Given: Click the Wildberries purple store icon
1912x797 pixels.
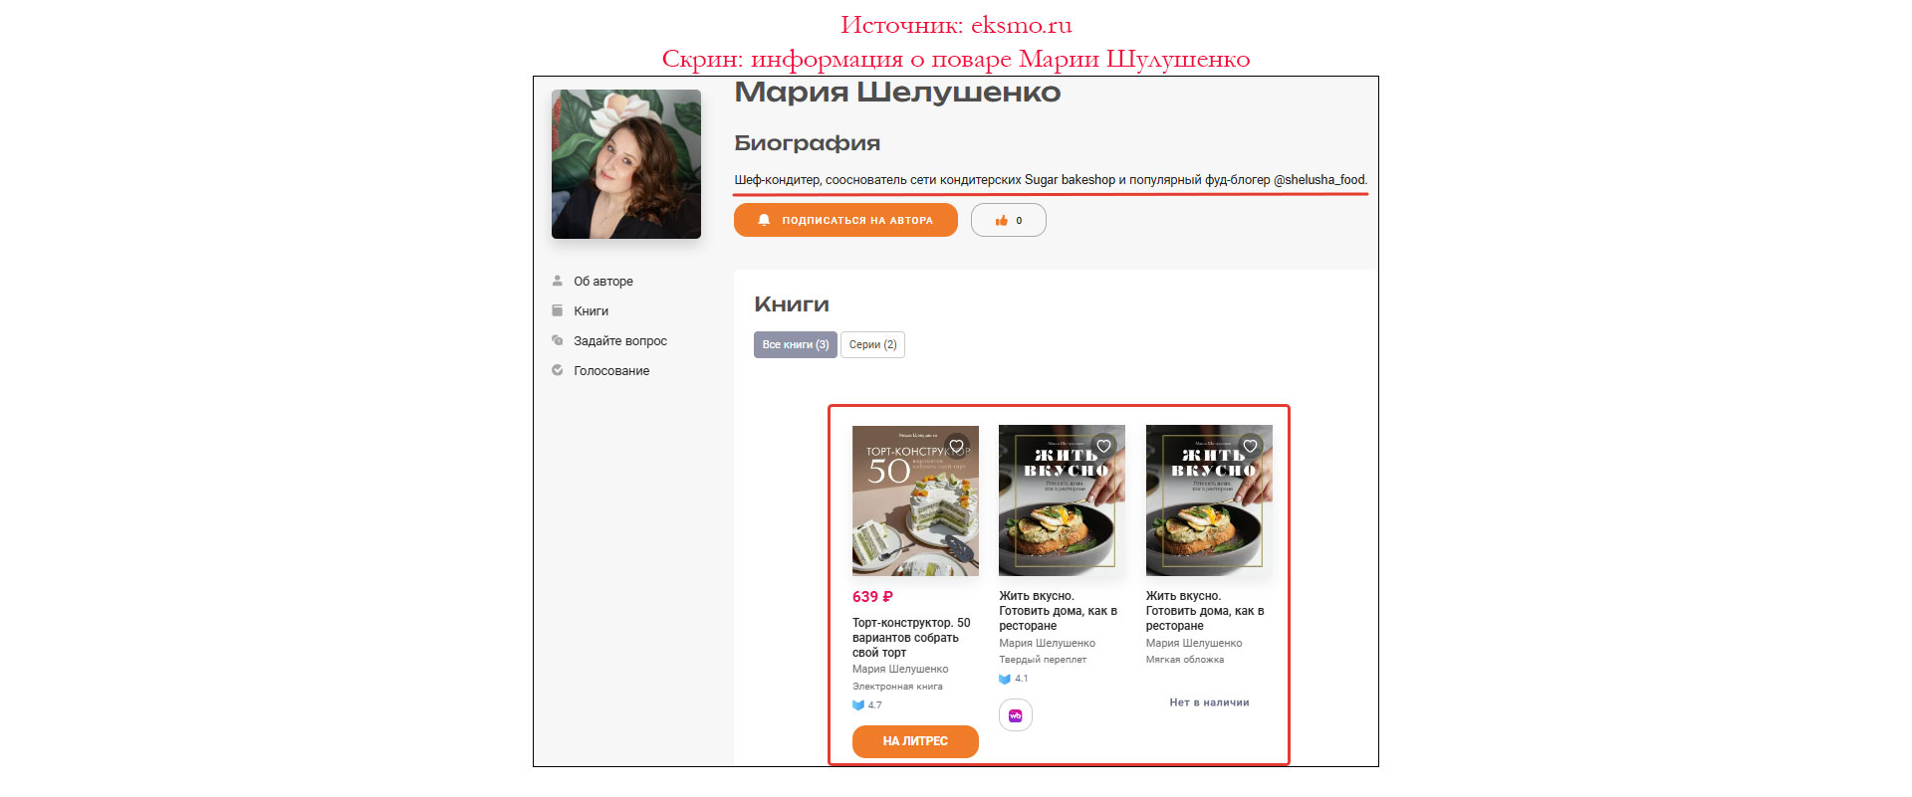Looking at the screenshot, I should click(1016, 715).
